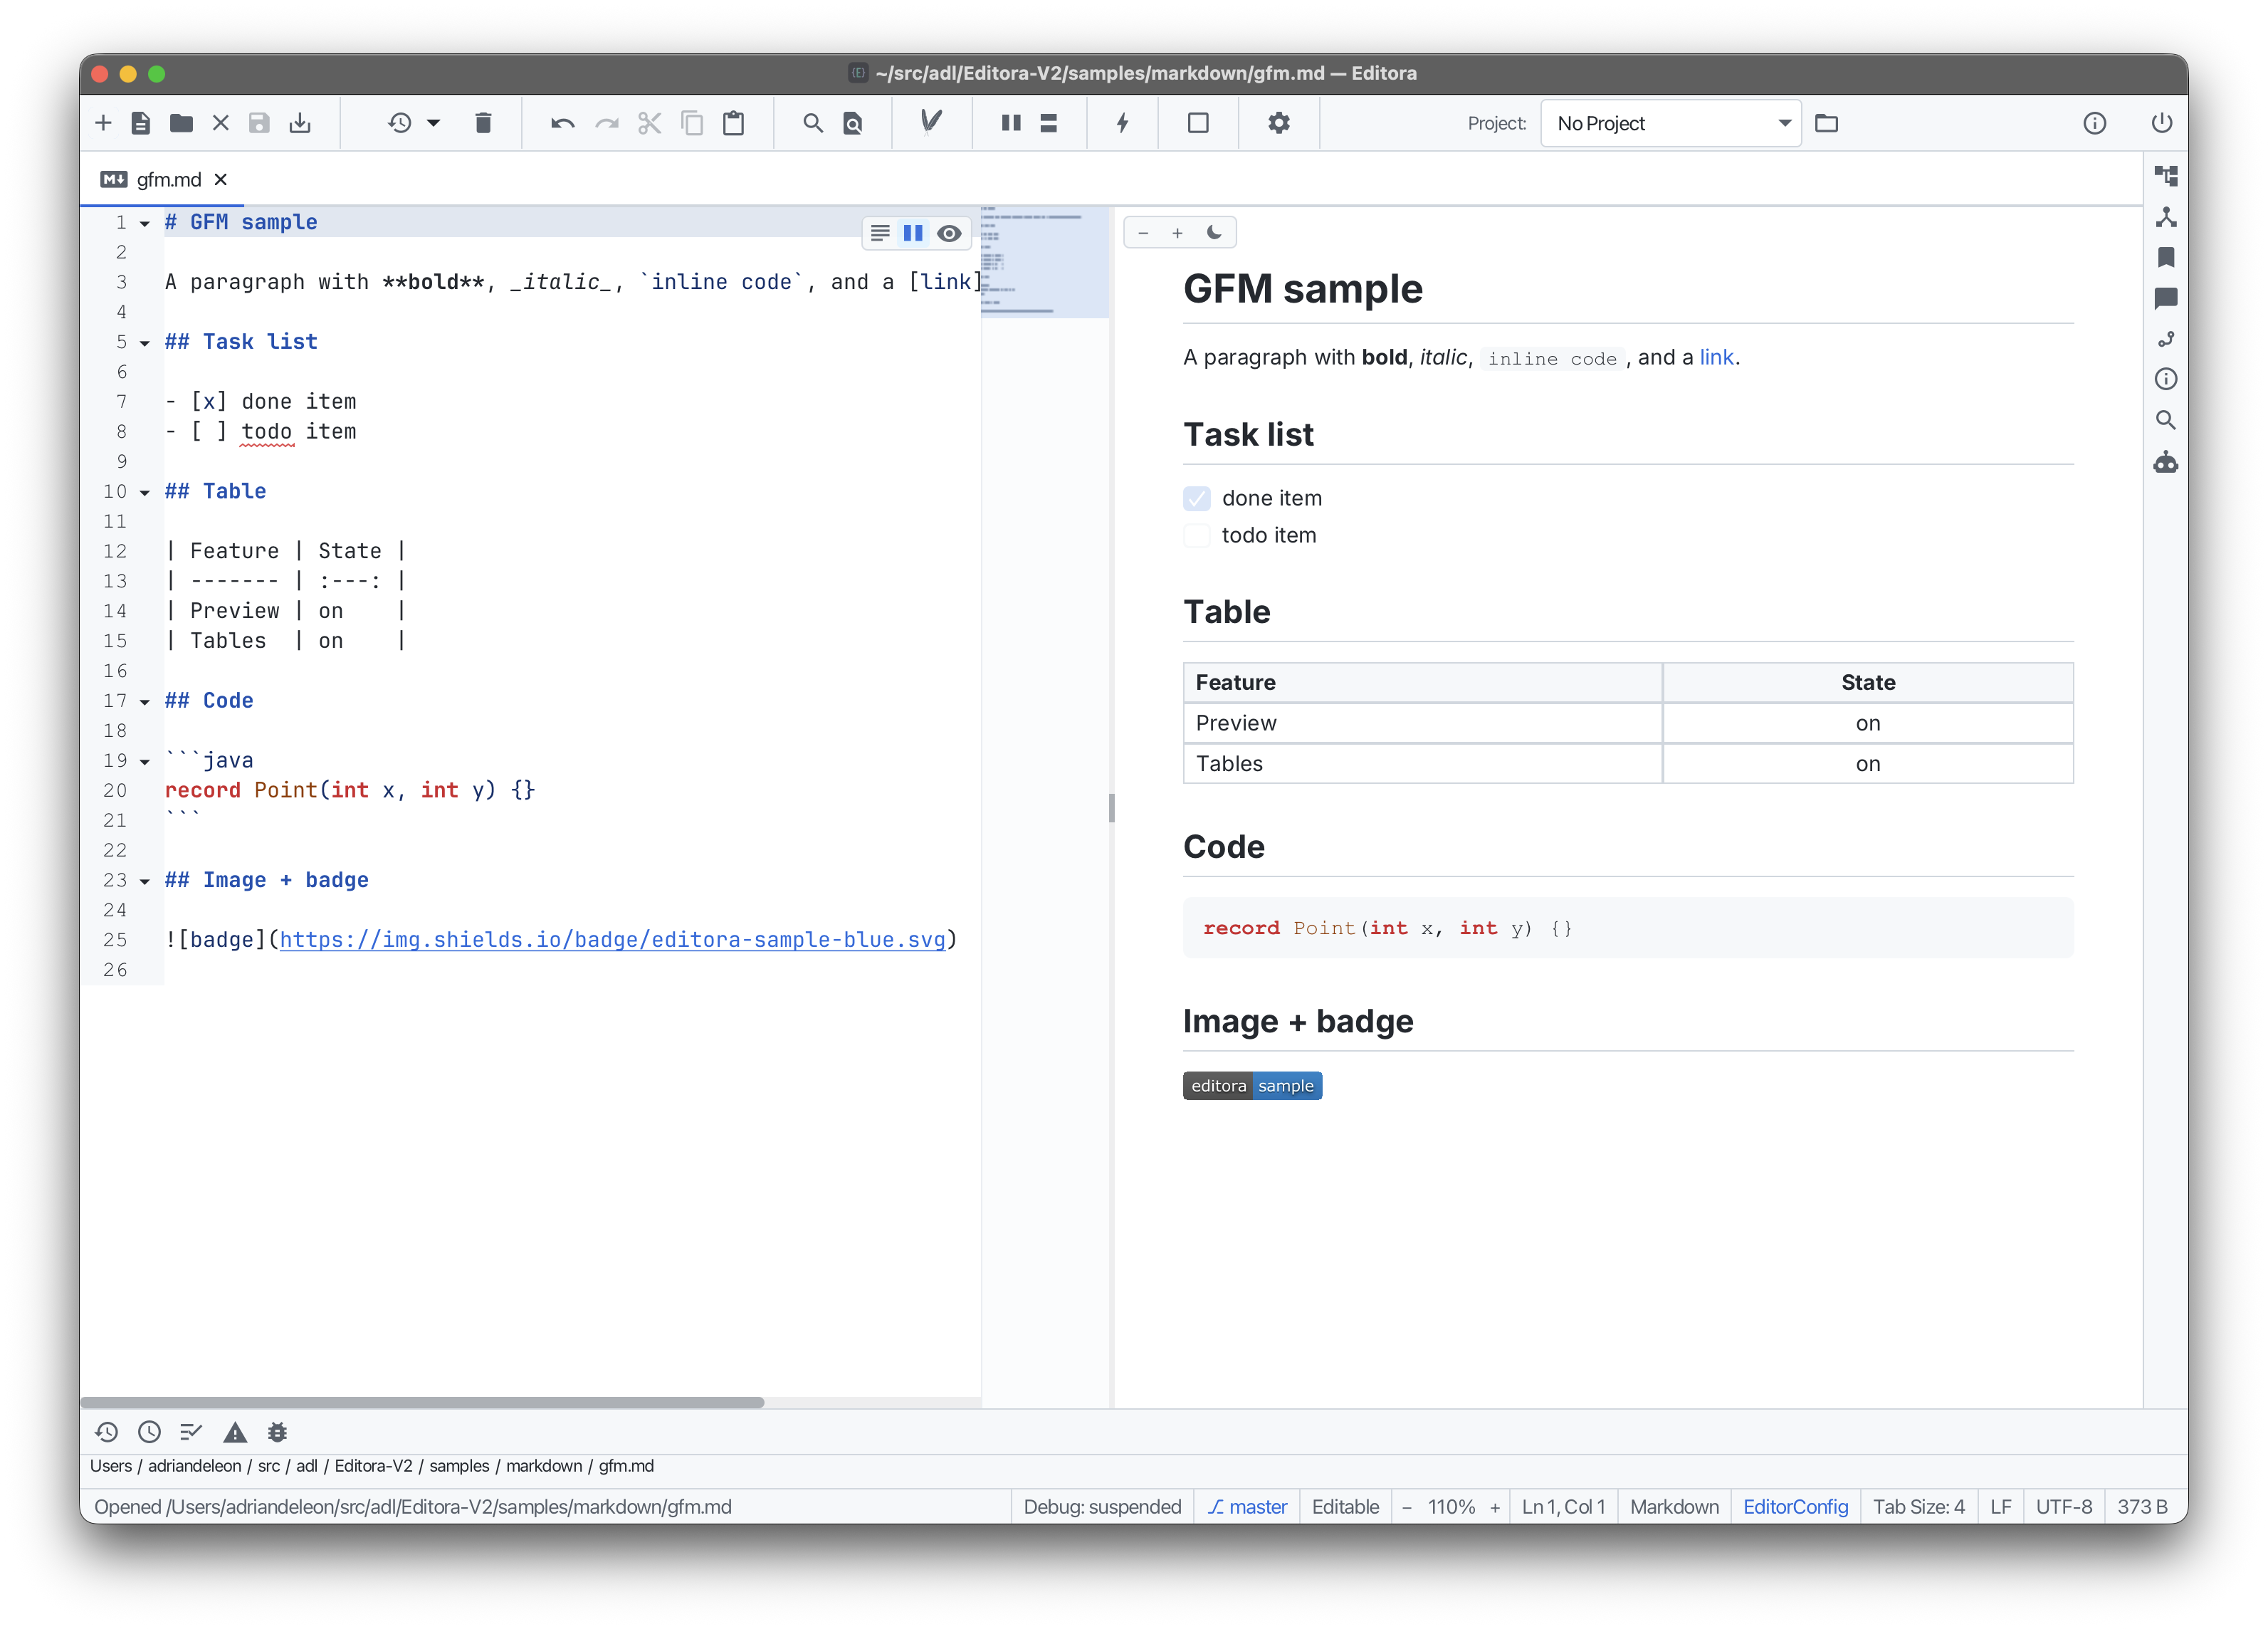Copy selection with the copy icon

(692, 123)
